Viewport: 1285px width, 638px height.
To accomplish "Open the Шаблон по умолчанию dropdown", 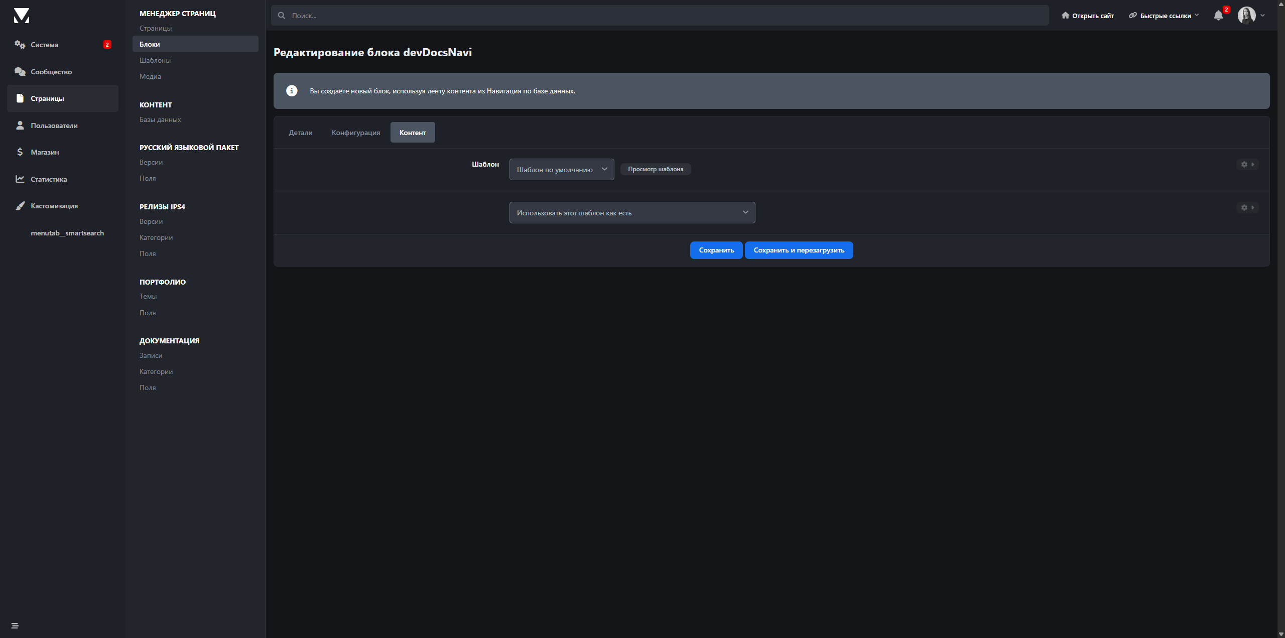I will coord(561,170).
